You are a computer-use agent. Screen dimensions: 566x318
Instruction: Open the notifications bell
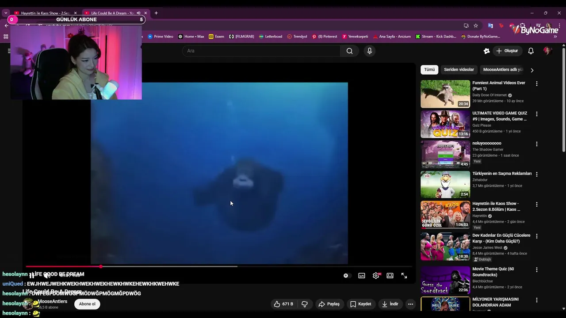click(x=531, y=51)
